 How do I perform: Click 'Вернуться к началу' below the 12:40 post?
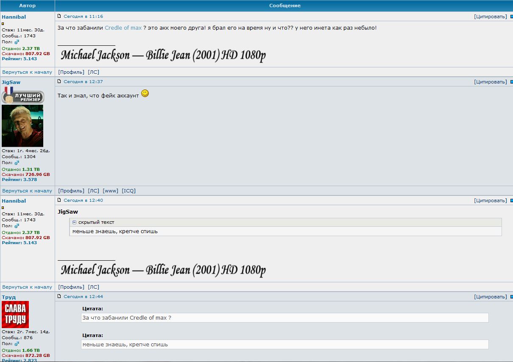pos(27,287)
